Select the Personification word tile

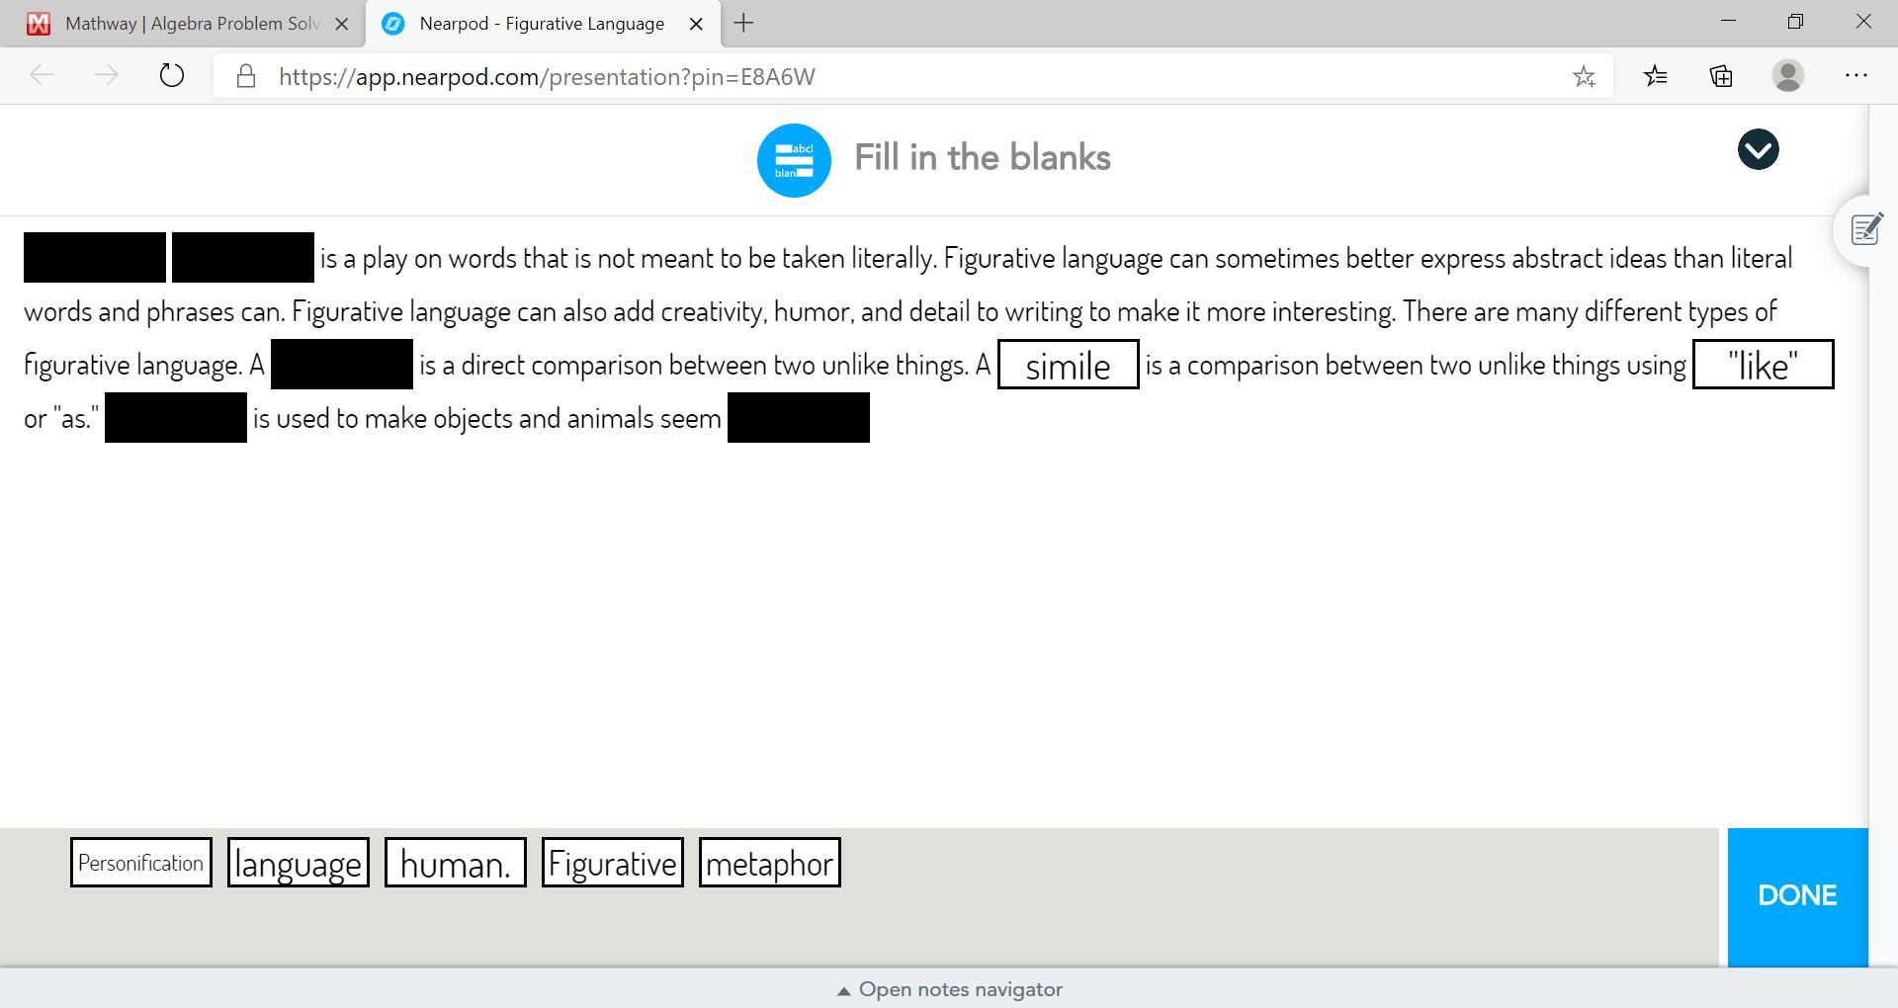point(141,863)
